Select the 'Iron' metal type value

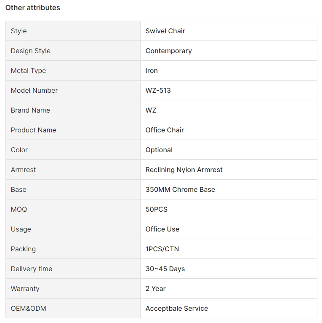(x=152, y=71)
